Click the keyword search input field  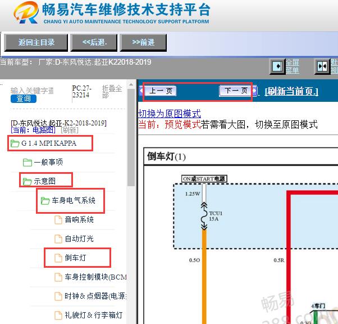tap(32, 91)
